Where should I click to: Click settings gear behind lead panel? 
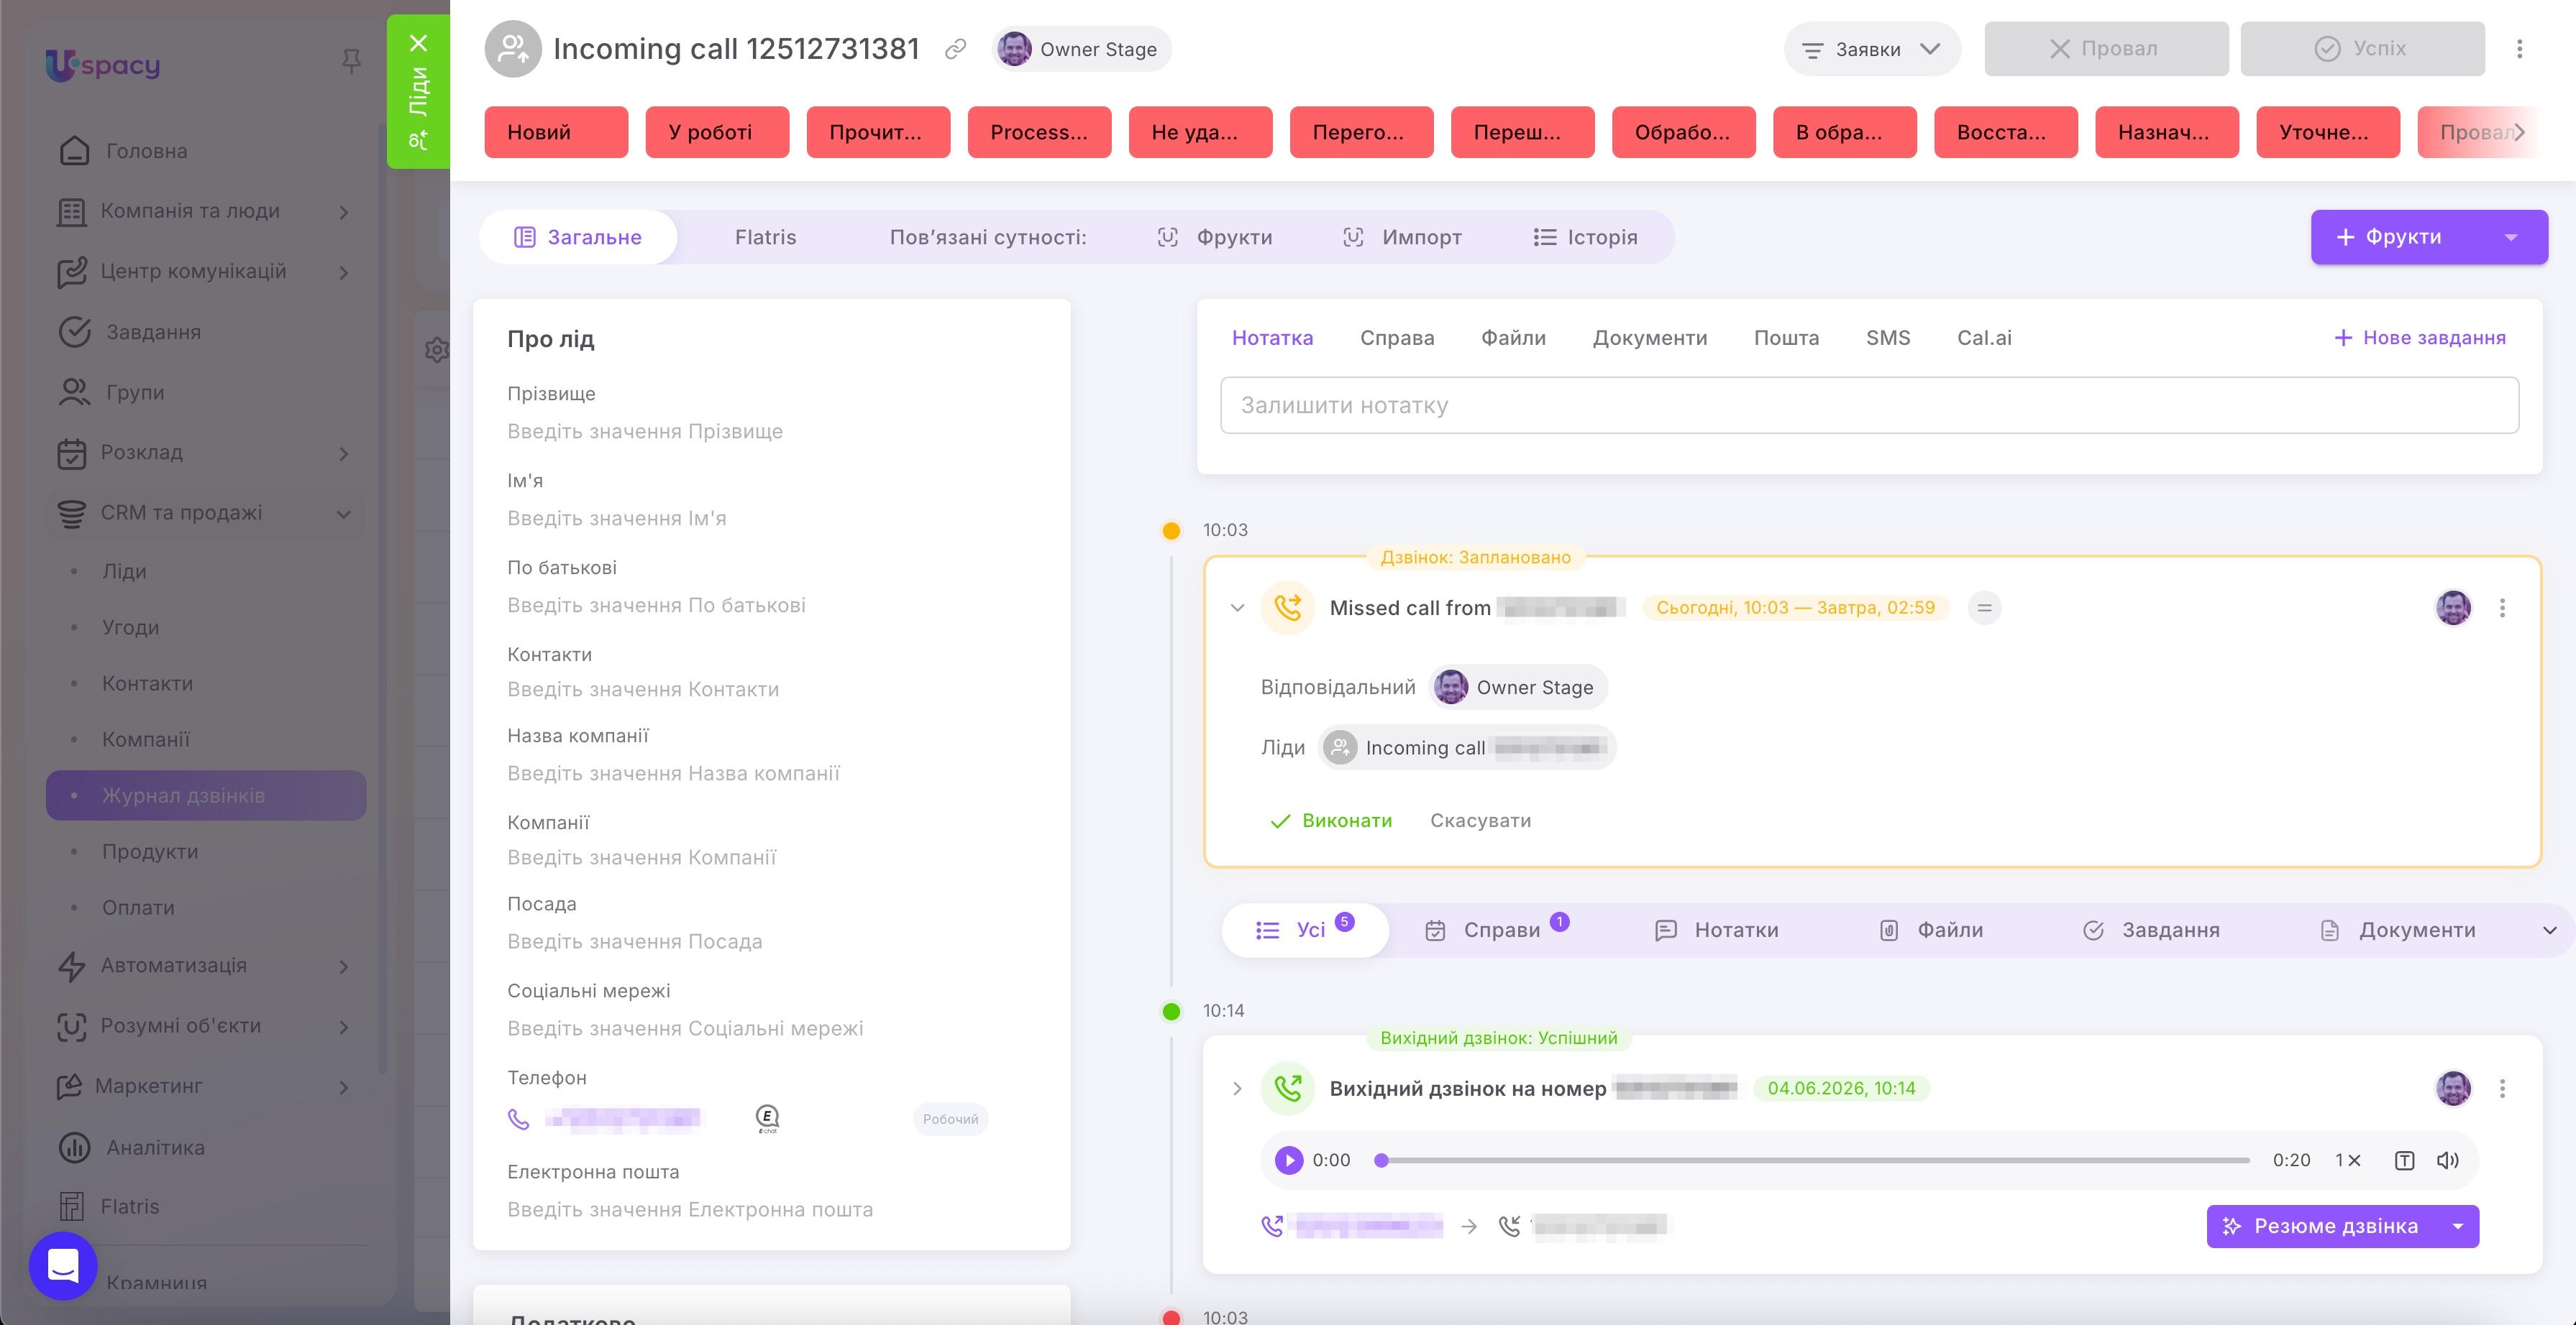click(436, 350)
